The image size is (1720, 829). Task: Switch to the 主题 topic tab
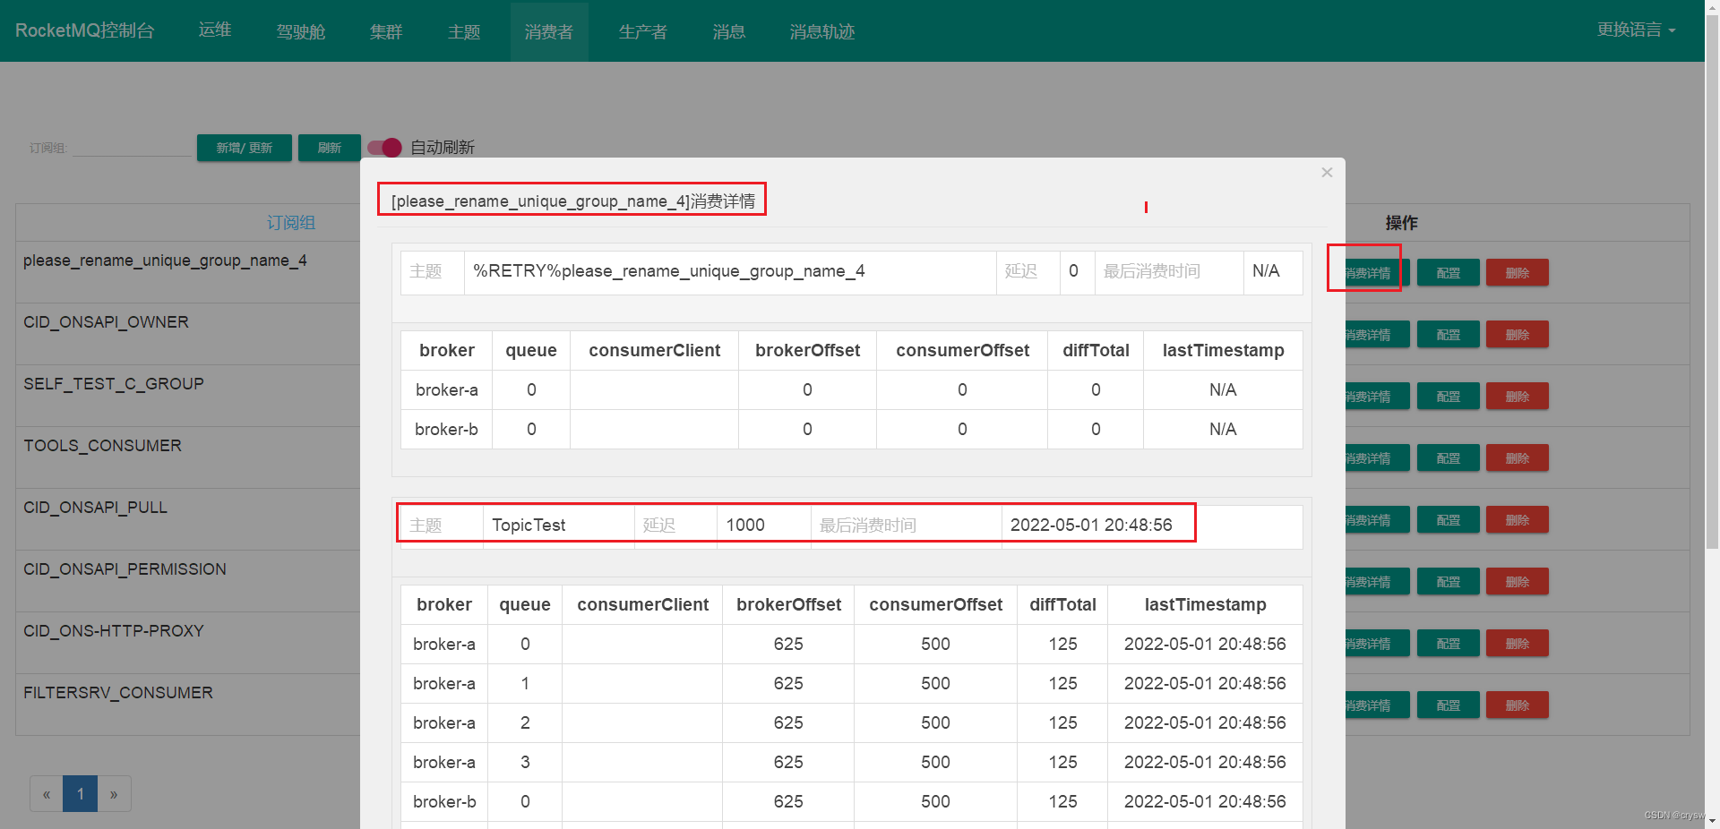tap(464, 31)
